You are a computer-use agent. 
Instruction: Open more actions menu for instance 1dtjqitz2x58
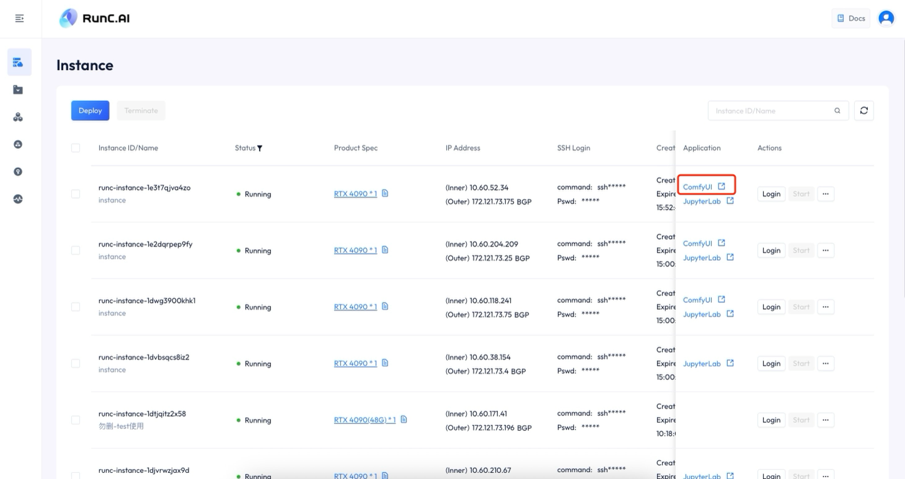(x=825, y=420)
